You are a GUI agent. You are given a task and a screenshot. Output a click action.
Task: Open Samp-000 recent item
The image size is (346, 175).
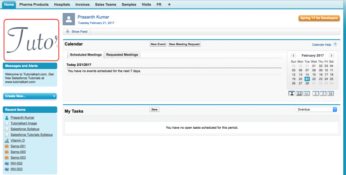18,152
